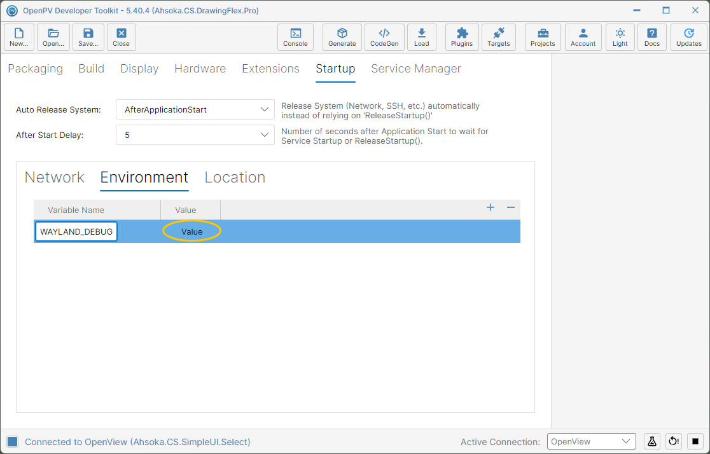Switch to the Service Manager tab
Screen dimensions: 710x454
coord(416,69)
